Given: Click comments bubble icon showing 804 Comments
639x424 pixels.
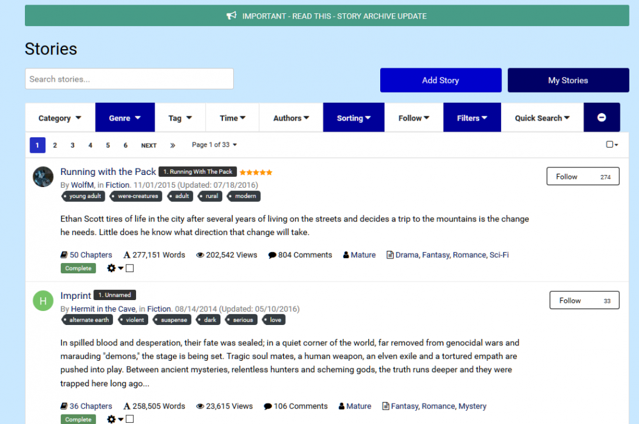Looking at the screenshot, I should (272, 255).
